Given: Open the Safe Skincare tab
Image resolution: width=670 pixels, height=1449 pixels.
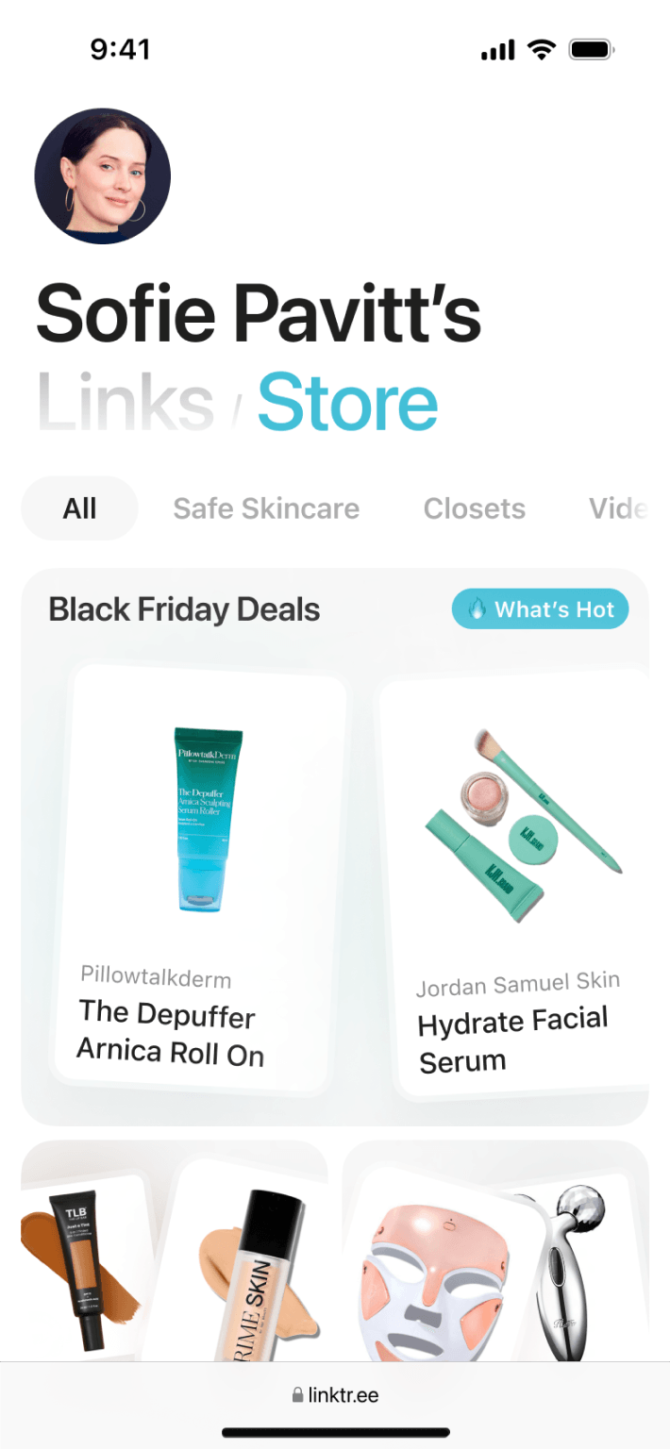Looking at the screenshot, I should pos(266,508).
